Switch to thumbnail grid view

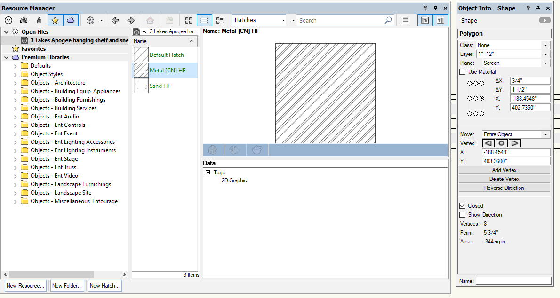(189, 20)
